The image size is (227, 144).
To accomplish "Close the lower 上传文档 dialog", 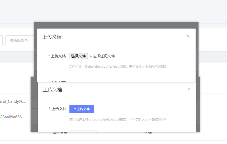I will (189, 89).
